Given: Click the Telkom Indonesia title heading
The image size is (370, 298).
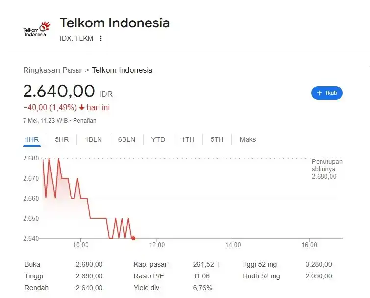Looking at the screenshot, I should (x=115, y=23).
